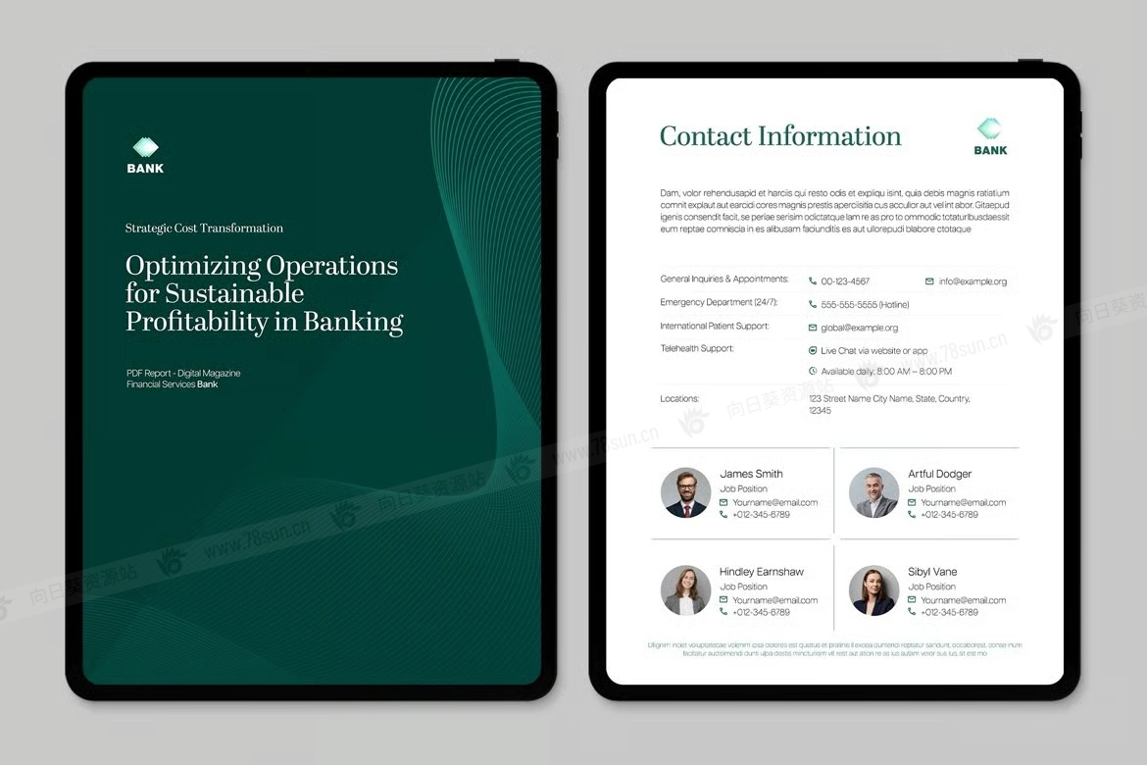1147x765 pixels.
Task: Click the BANK logo beside Contact Information
Action: pos(990,136)
